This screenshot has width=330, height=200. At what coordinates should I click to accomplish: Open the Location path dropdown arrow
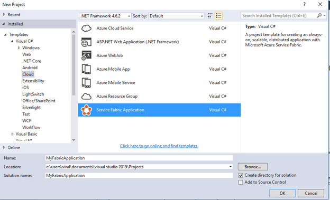click(x=231, y=167)
